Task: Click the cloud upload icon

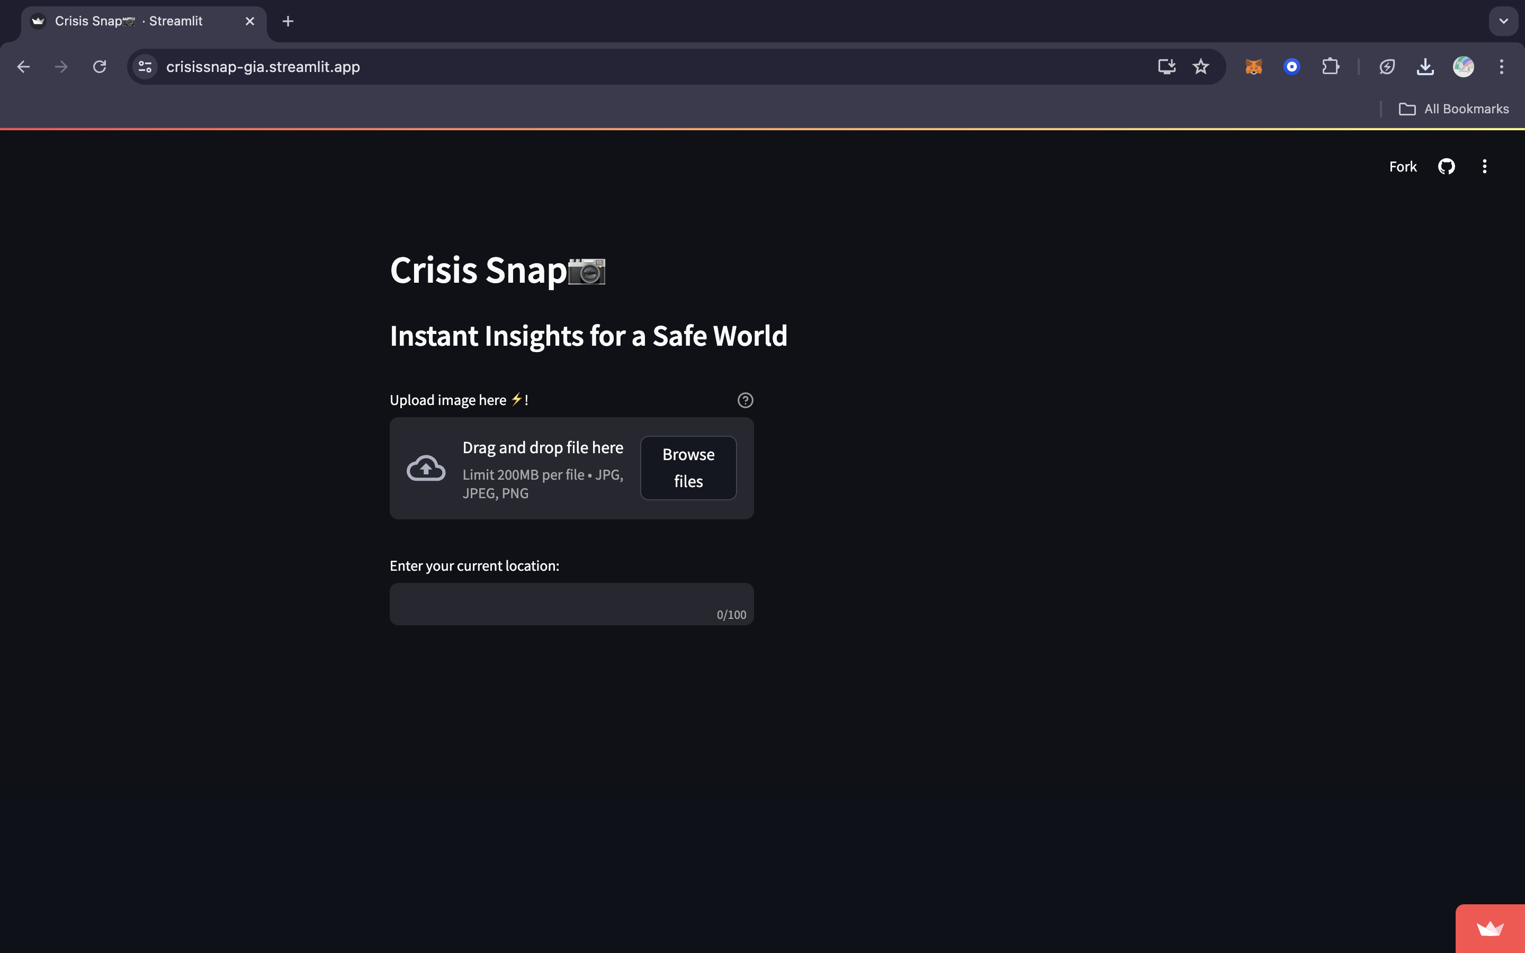Action: point(426,469)
